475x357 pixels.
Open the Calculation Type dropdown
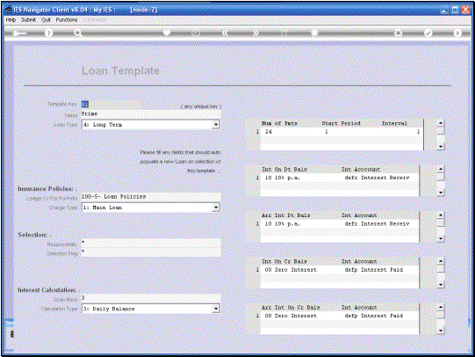216,309
